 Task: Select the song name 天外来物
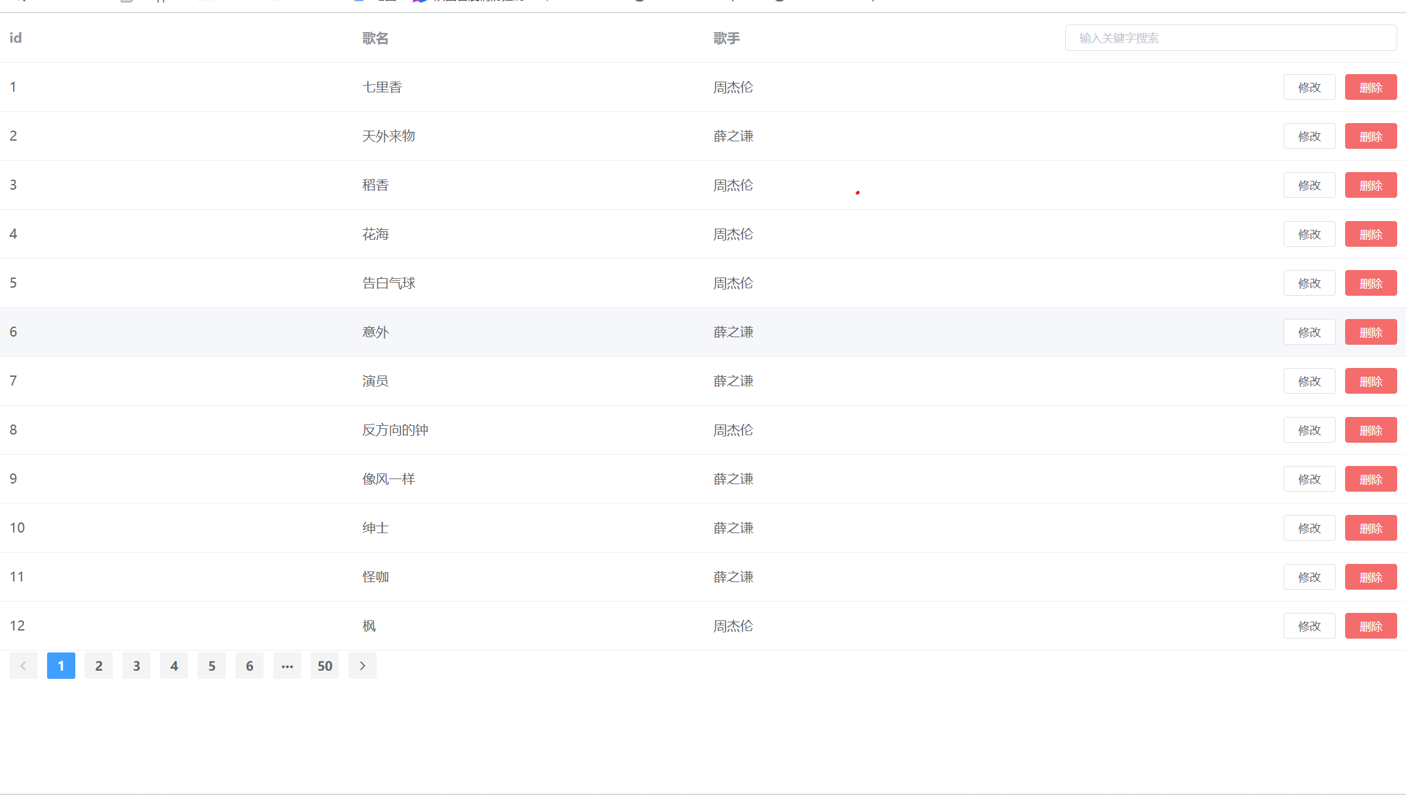click(x=389, y=136)
